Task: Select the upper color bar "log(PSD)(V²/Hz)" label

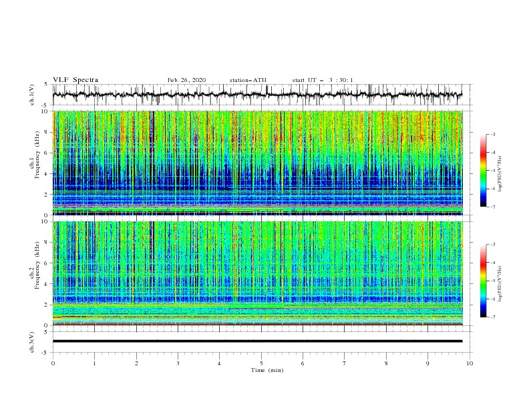Action: (x=500, y=174)
